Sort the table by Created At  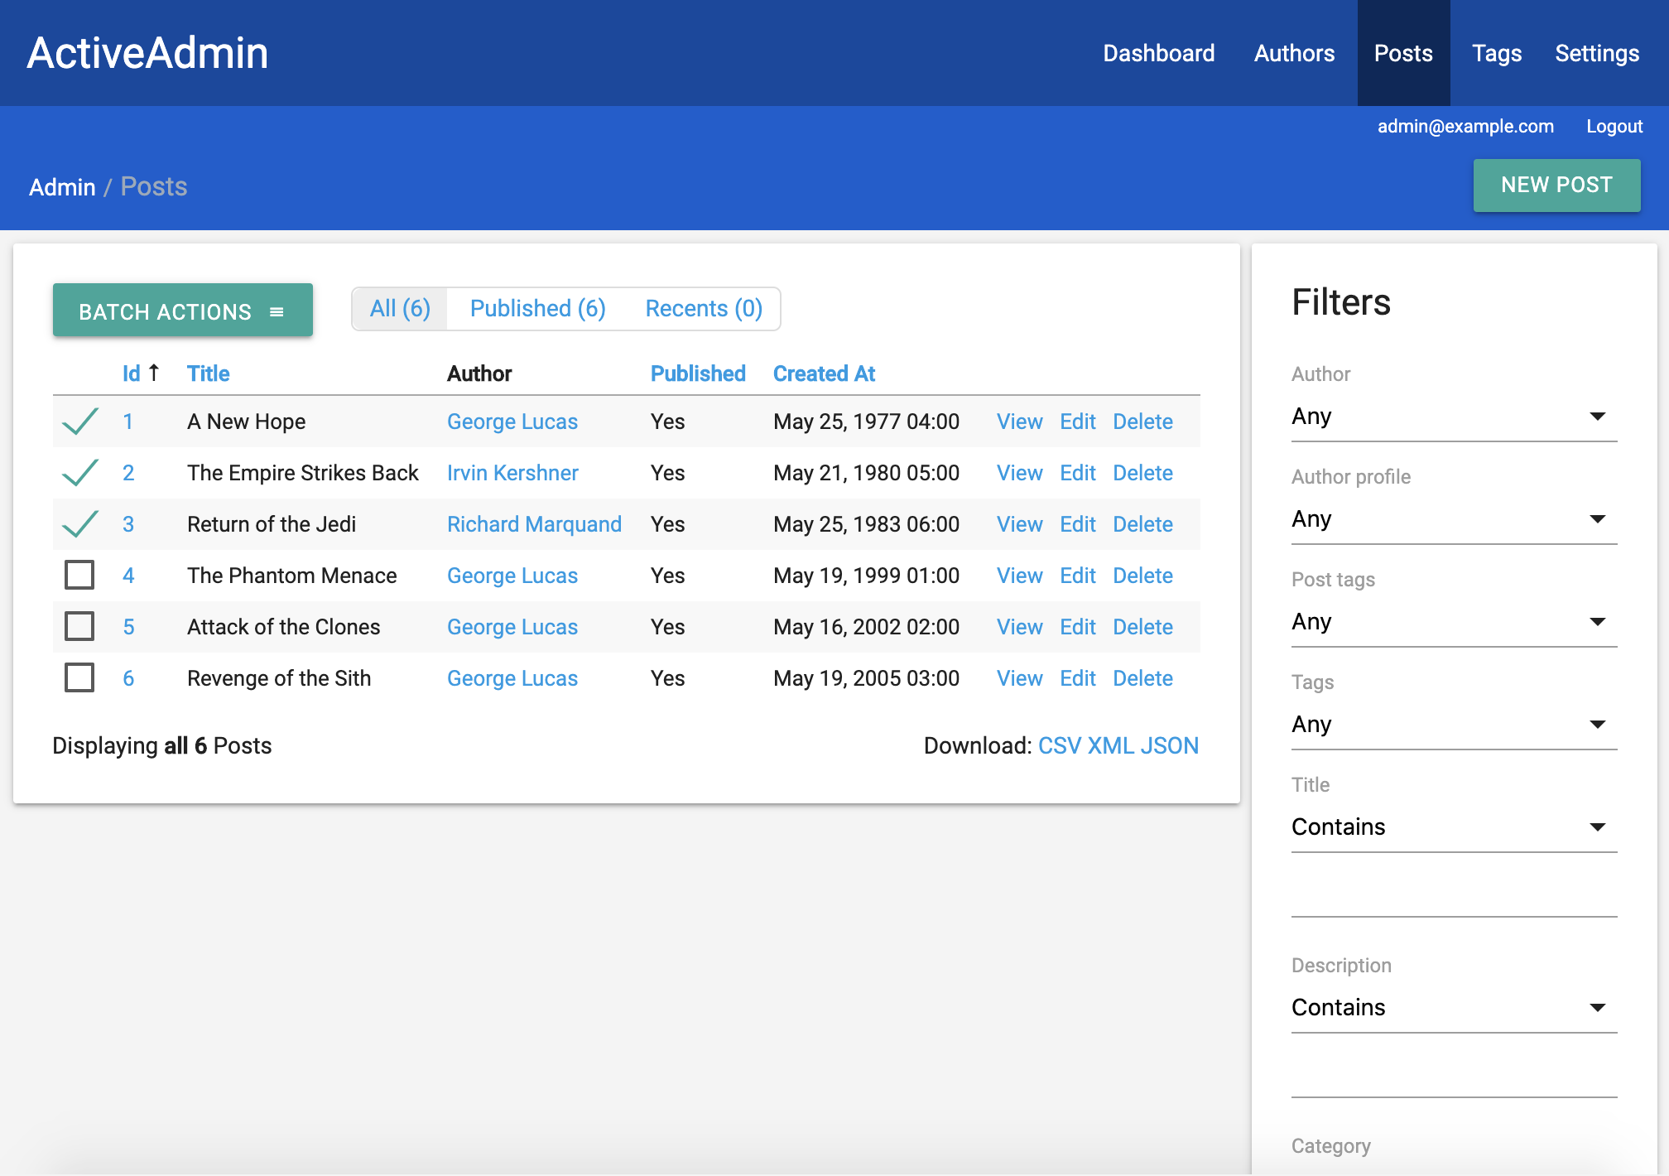point(824,374)
